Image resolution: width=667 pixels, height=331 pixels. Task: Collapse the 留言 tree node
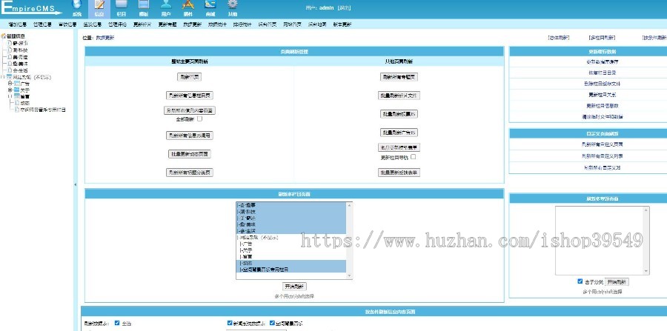click(x=10, y=96)
